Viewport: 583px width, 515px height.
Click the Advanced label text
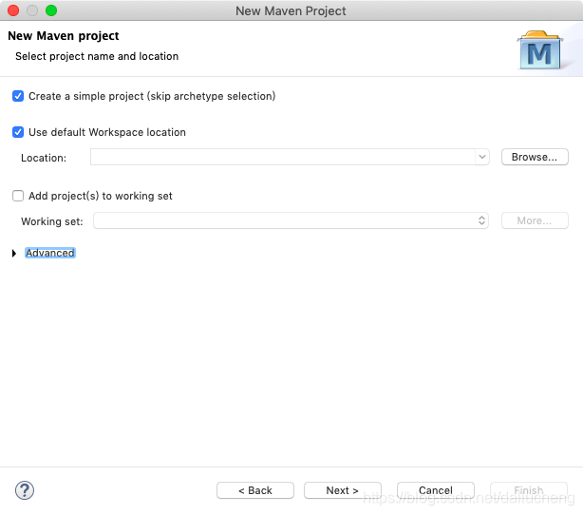(50, 253)
